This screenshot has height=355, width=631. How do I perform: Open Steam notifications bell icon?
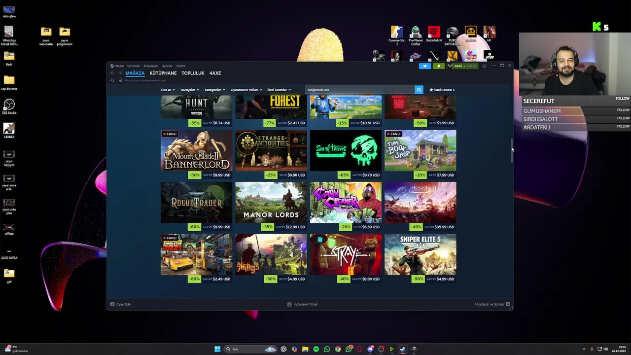coord(438,66)
